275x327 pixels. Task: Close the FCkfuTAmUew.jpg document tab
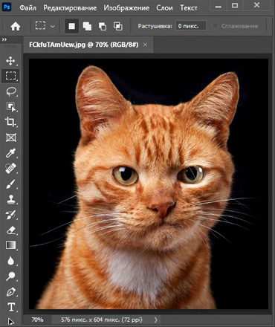point(146,45)
